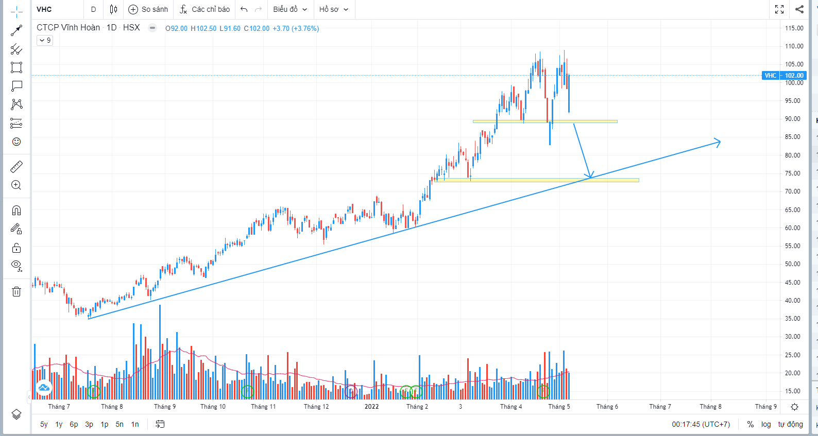Click the VHC symbol search field
Image resolution: width=818 pixels, height=436 pixels.
tap(57, 9)
